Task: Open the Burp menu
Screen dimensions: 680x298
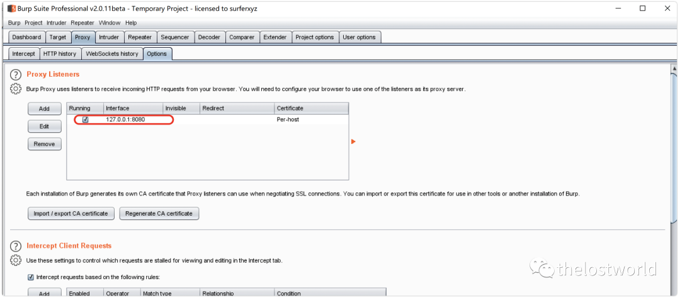Action: point(14,23)
